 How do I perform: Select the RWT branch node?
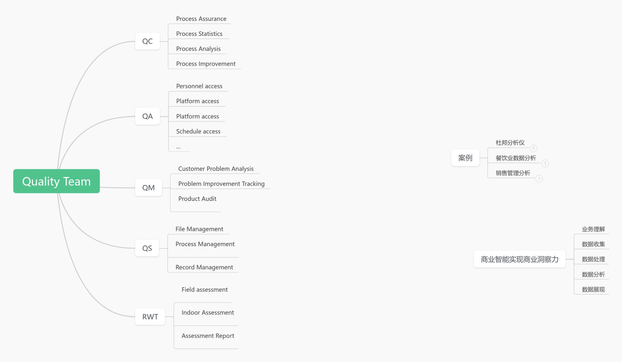tap(150, 317)
